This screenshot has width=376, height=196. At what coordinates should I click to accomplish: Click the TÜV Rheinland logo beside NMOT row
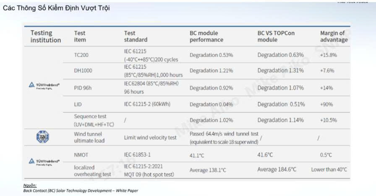pyautogui.click(x=44, y=162)
